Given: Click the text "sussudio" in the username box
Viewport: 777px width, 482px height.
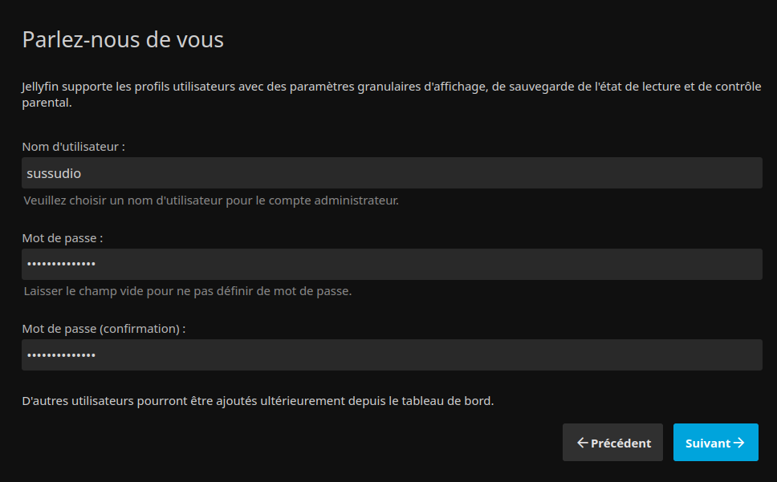Looking at the screenshot, I should [54, 173].
